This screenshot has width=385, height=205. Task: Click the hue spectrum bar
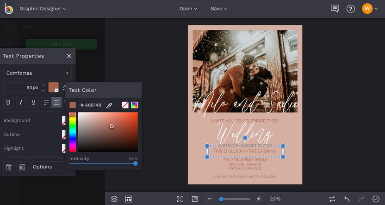coord(73,132)
